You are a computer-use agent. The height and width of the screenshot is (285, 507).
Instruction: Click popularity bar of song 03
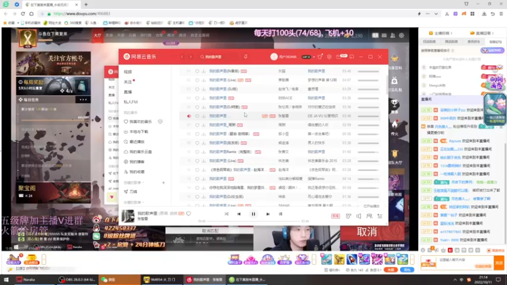[x=368, y=89]
